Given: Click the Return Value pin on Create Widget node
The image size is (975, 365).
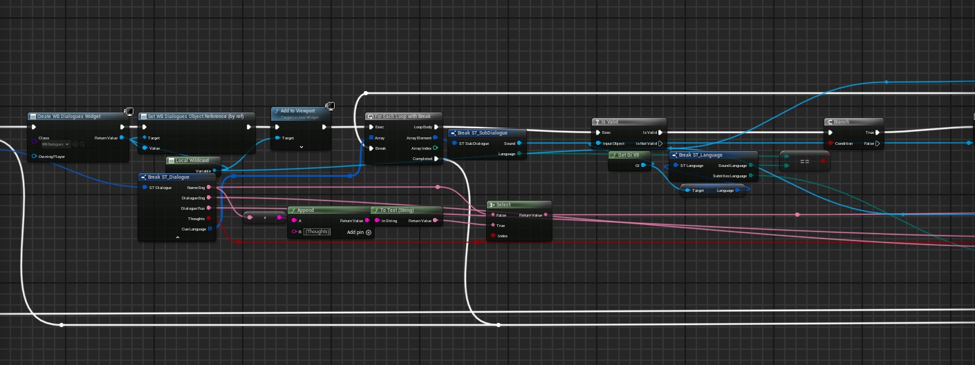Looking at the screenshot, I should click(122, 138).
